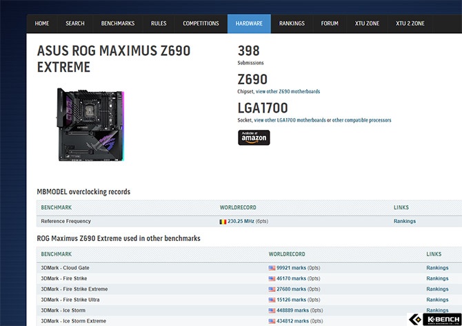Open the 230.25 MHz Reference Frequency record
462x326 pixels.
pyautogui.click(x=241, y=221)
